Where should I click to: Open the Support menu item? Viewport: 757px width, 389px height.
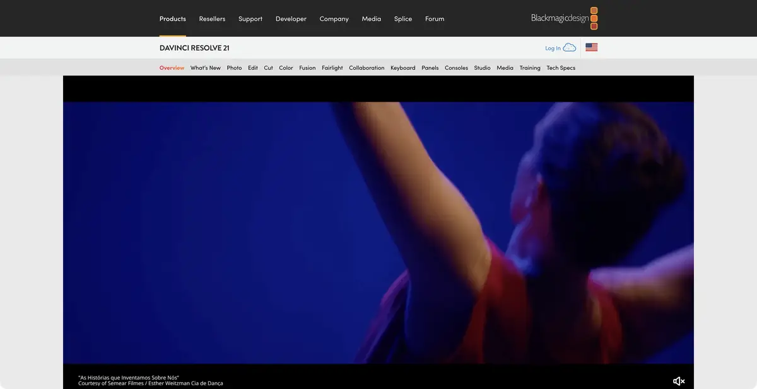pos(250,19)
